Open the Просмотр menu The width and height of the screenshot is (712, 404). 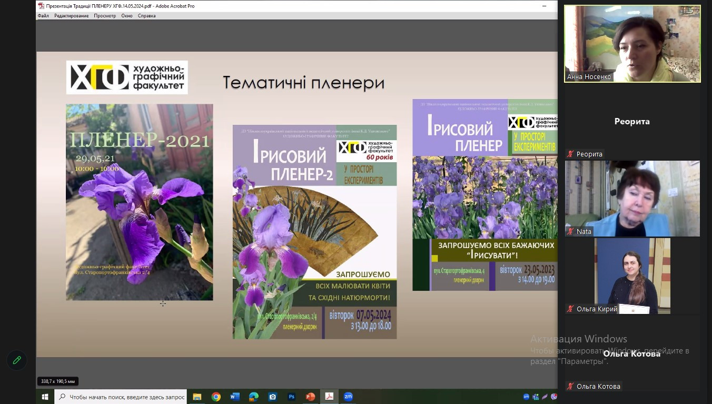coord(105,16)
